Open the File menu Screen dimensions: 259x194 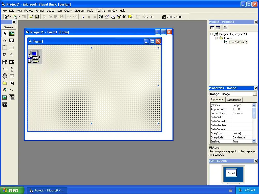5,11
